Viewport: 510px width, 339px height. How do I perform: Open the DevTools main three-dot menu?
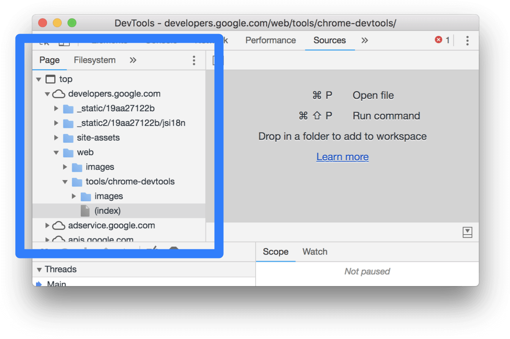[467, 40]
